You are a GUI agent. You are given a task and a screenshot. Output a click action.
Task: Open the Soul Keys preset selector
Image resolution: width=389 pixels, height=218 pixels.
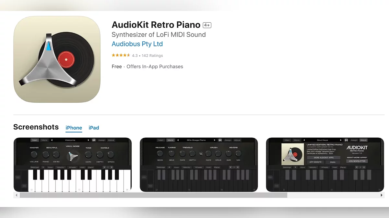(x=323, y=140)
